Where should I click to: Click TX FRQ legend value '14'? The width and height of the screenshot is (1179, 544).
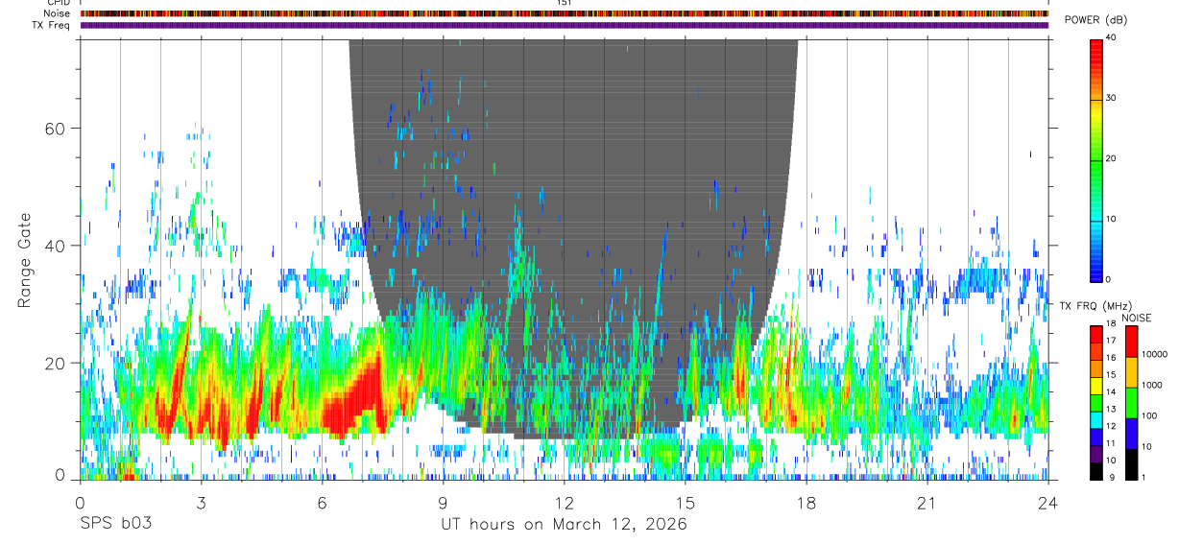pos(1113,391)
